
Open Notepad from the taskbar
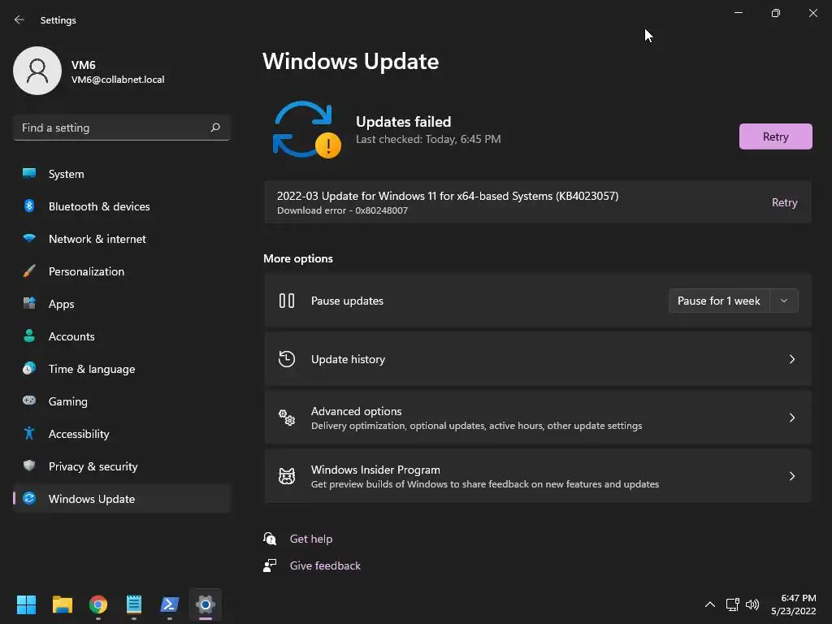[134, 604]
